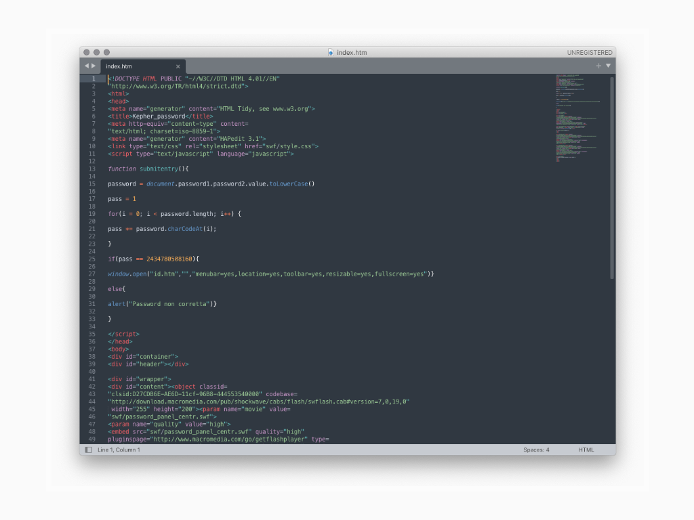Click on 'pass = 1' line
This screenshot has height=520, width=694.
(x=122, y=199)
